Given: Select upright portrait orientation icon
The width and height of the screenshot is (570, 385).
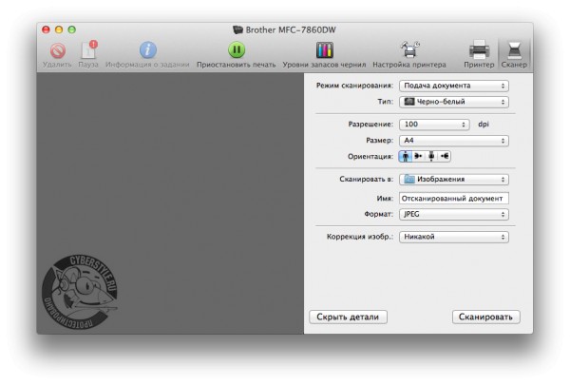Looking at the screenshot, I should point(406,157).
